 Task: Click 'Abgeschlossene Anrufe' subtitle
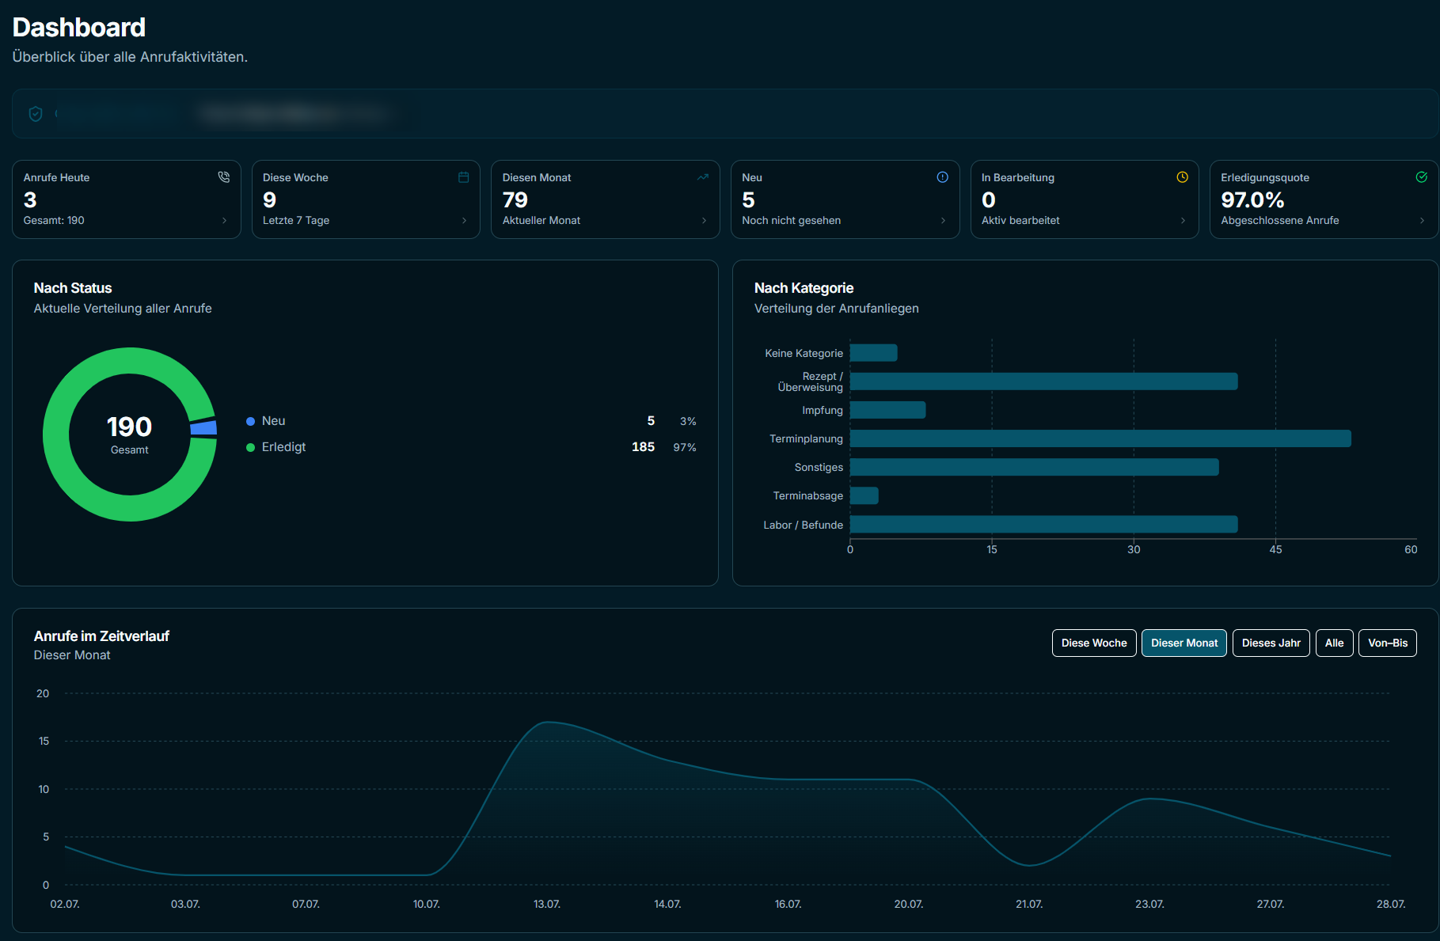click(x=1280, y=221)
